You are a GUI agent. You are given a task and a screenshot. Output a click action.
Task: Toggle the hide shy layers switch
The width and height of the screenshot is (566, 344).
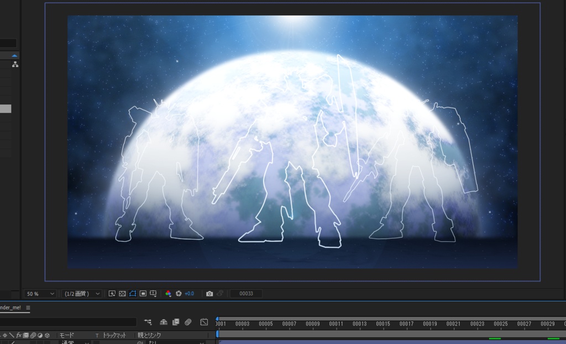[164, 322]
